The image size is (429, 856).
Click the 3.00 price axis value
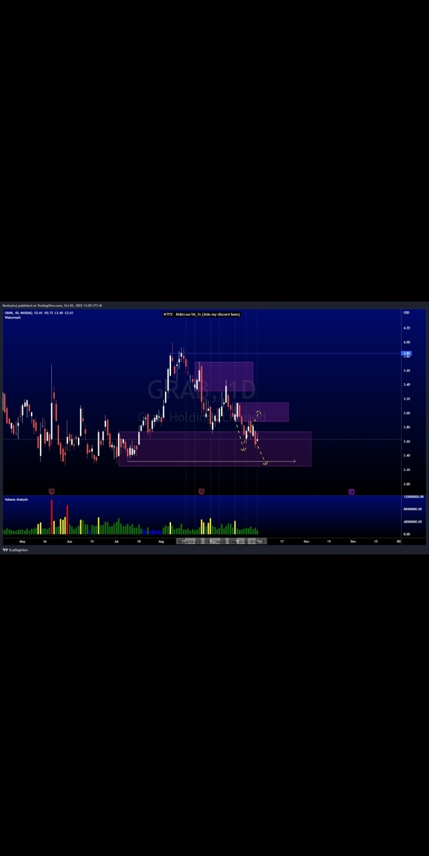[407, 413]
